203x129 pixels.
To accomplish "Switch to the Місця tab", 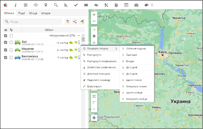I will (x=33, y=13).
